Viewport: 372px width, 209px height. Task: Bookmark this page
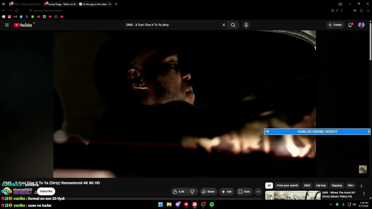(x=341, y=10)
